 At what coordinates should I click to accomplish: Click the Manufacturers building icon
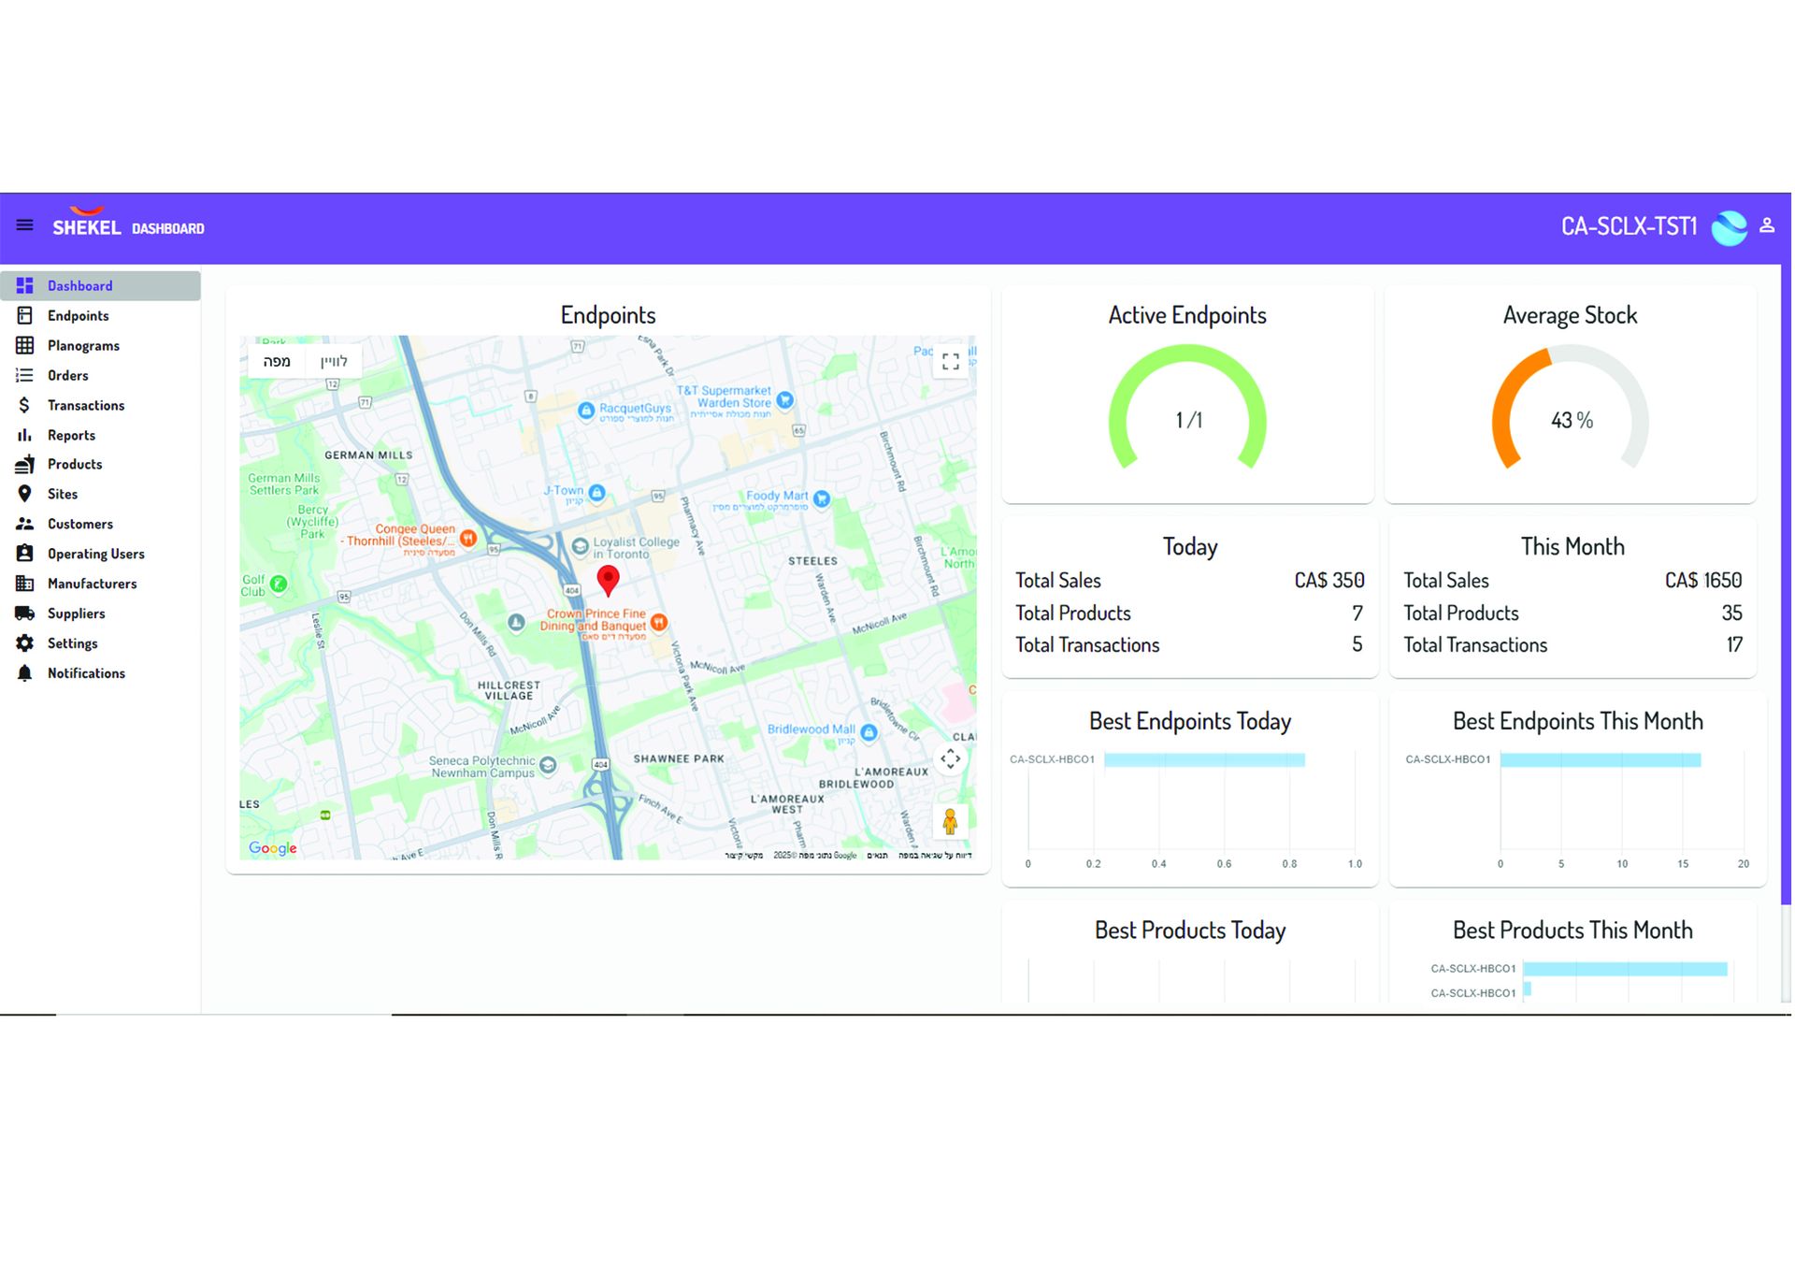tap(25, 584)
